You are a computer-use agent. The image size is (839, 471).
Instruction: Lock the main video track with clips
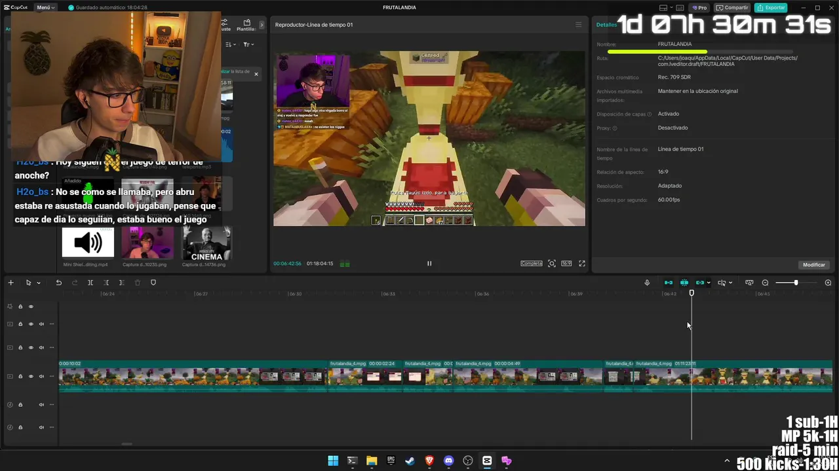pyautogui.click(x=20, y=376)
